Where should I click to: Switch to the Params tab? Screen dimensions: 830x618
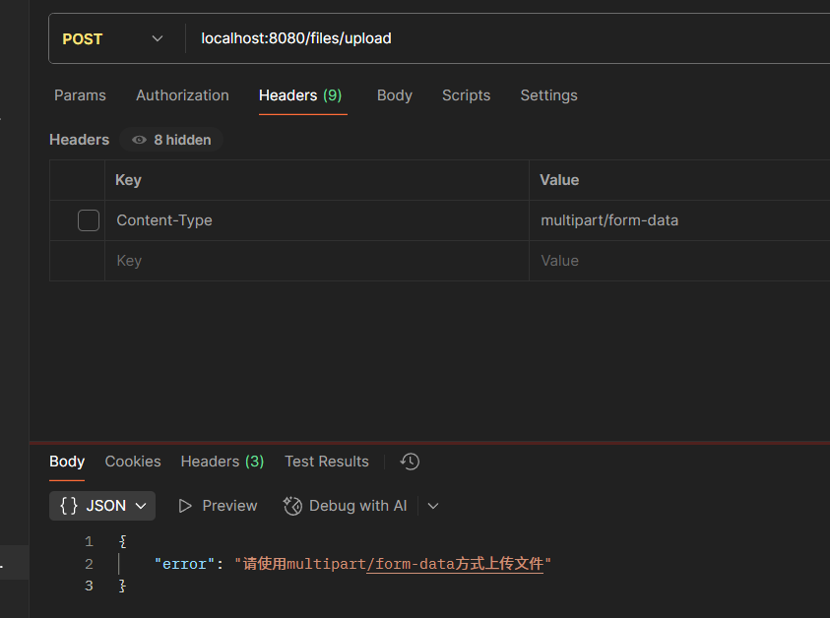pos(80,95)
